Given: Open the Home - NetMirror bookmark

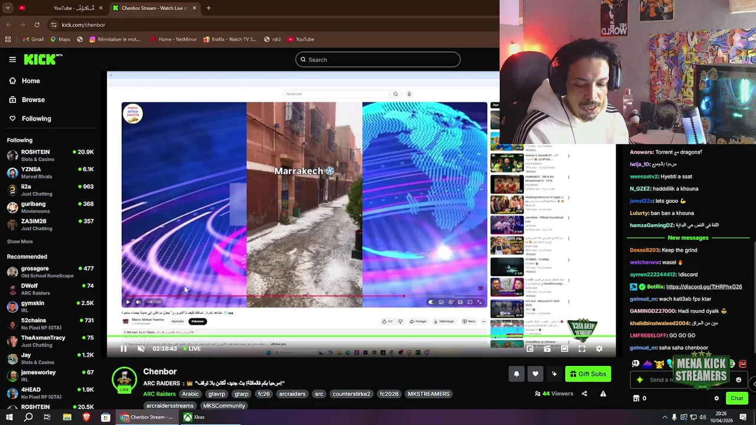Looking at the screenshot, I should coord(173,40).
